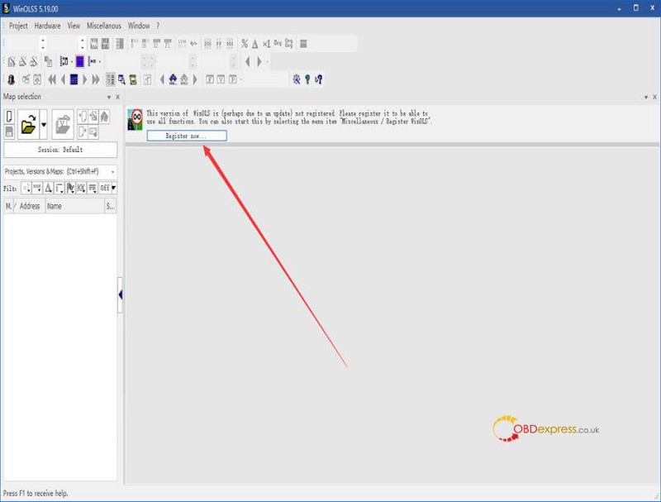
Task: Click the blue clover map icon in the bottom toolbar row
Action: coord(173,79)
